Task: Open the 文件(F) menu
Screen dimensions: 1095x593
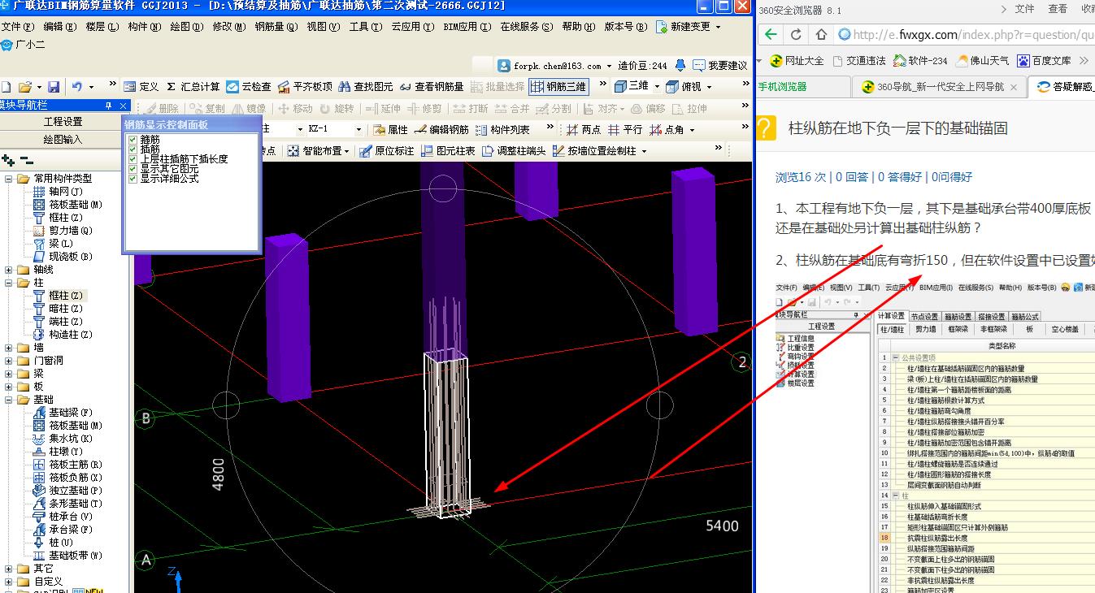Action: pos(17,27)
